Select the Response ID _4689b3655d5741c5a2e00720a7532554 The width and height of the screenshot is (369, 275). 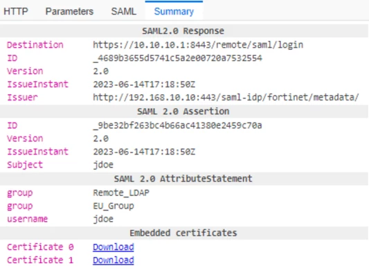[177, 58]
